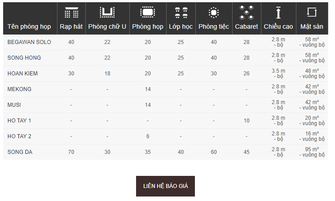Select the HO TAY 2 row label
Screen dimensions: 335x201
19,136
